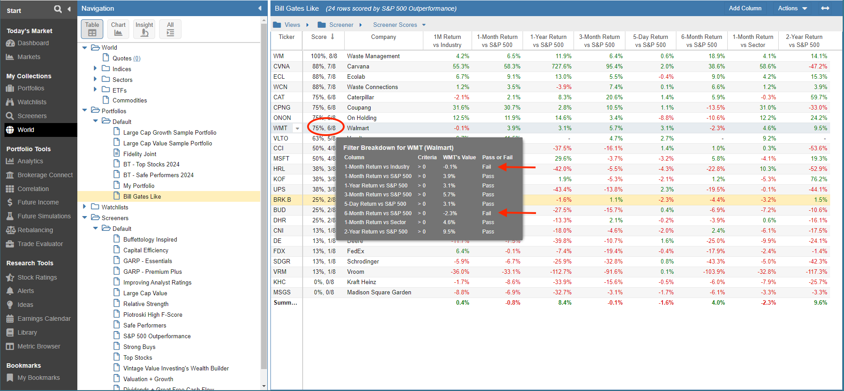Viewport: 844px width, 391px height.
Task: Collapse the Start sidebar panel arrow
Action: coord(69,9)
